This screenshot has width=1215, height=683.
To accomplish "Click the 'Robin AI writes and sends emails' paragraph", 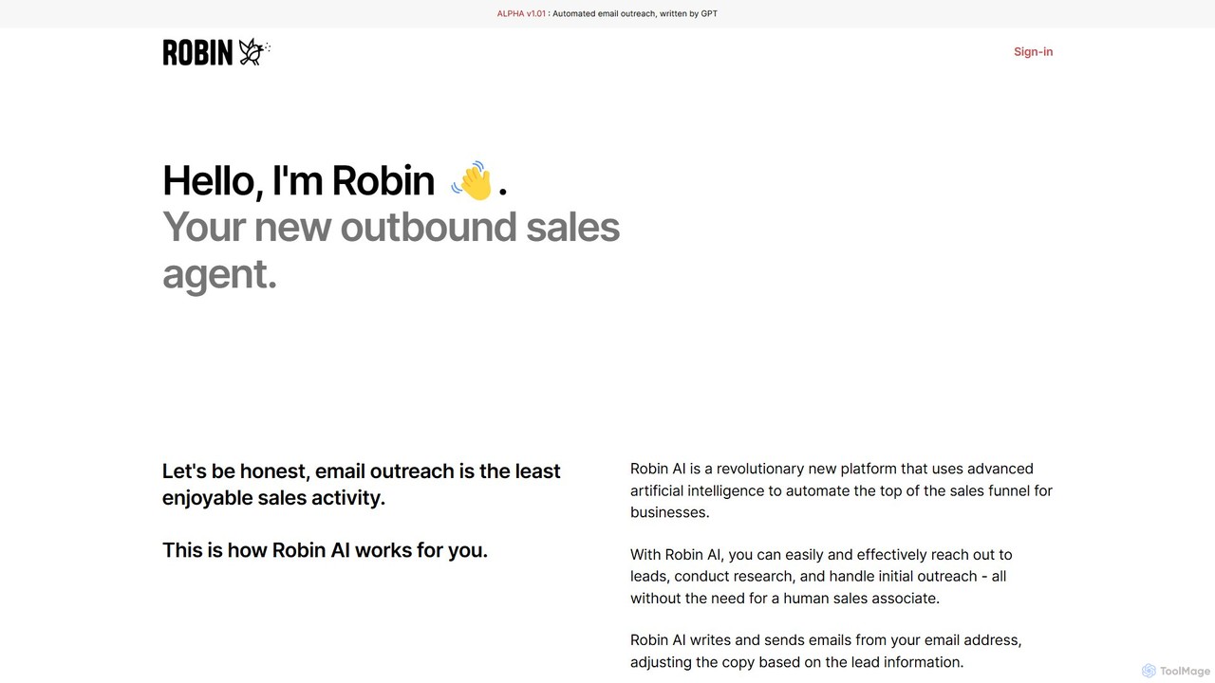I will point(826,651).
